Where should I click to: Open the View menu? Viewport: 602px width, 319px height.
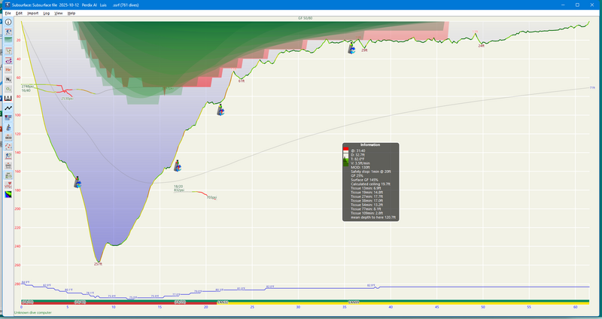(x=58, y=14)
